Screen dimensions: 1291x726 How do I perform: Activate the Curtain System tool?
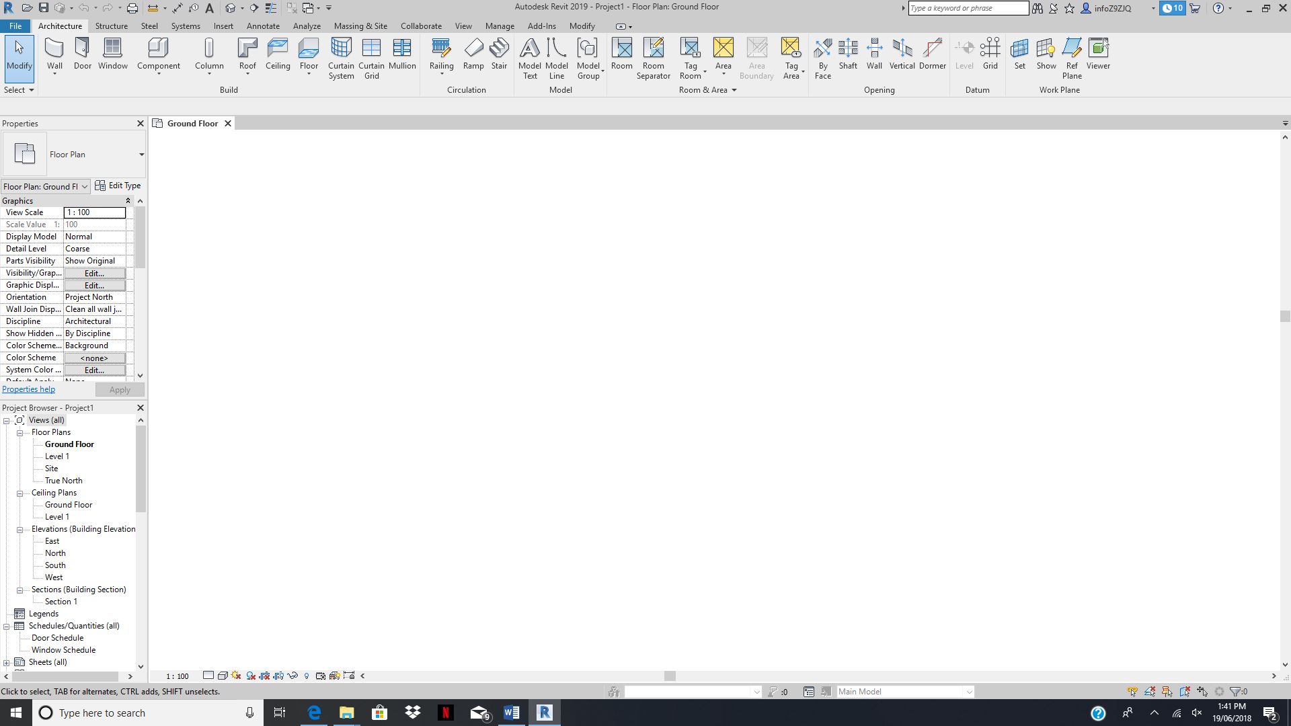341,58
